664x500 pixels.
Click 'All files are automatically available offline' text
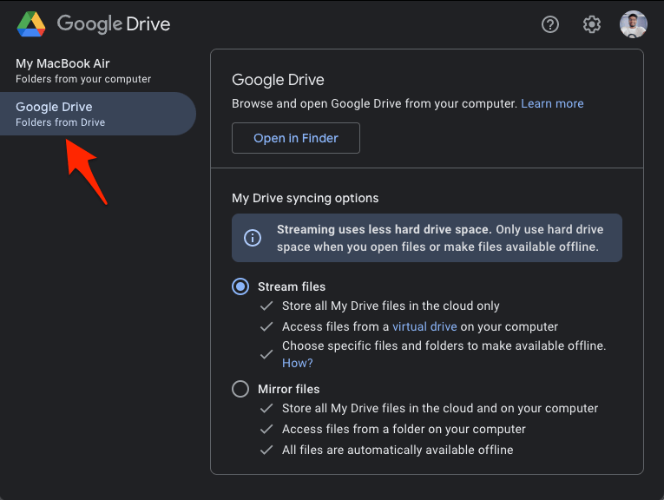click(x=398, y=450)
